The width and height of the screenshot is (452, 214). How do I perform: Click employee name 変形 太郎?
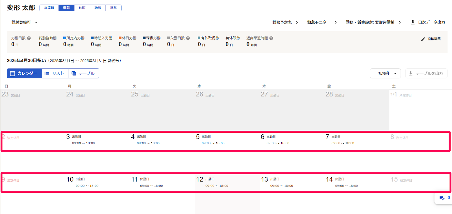pyautogui.click(x=21, y=8)
